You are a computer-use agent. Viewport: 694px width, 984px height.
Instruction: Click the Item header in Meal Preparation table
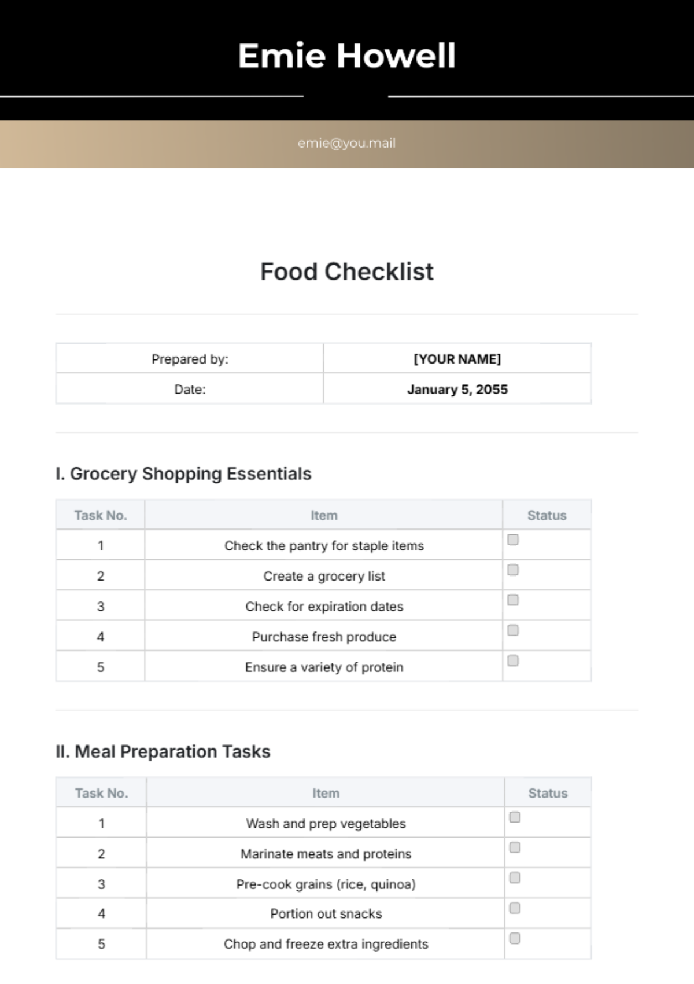[x=326, y=793]
